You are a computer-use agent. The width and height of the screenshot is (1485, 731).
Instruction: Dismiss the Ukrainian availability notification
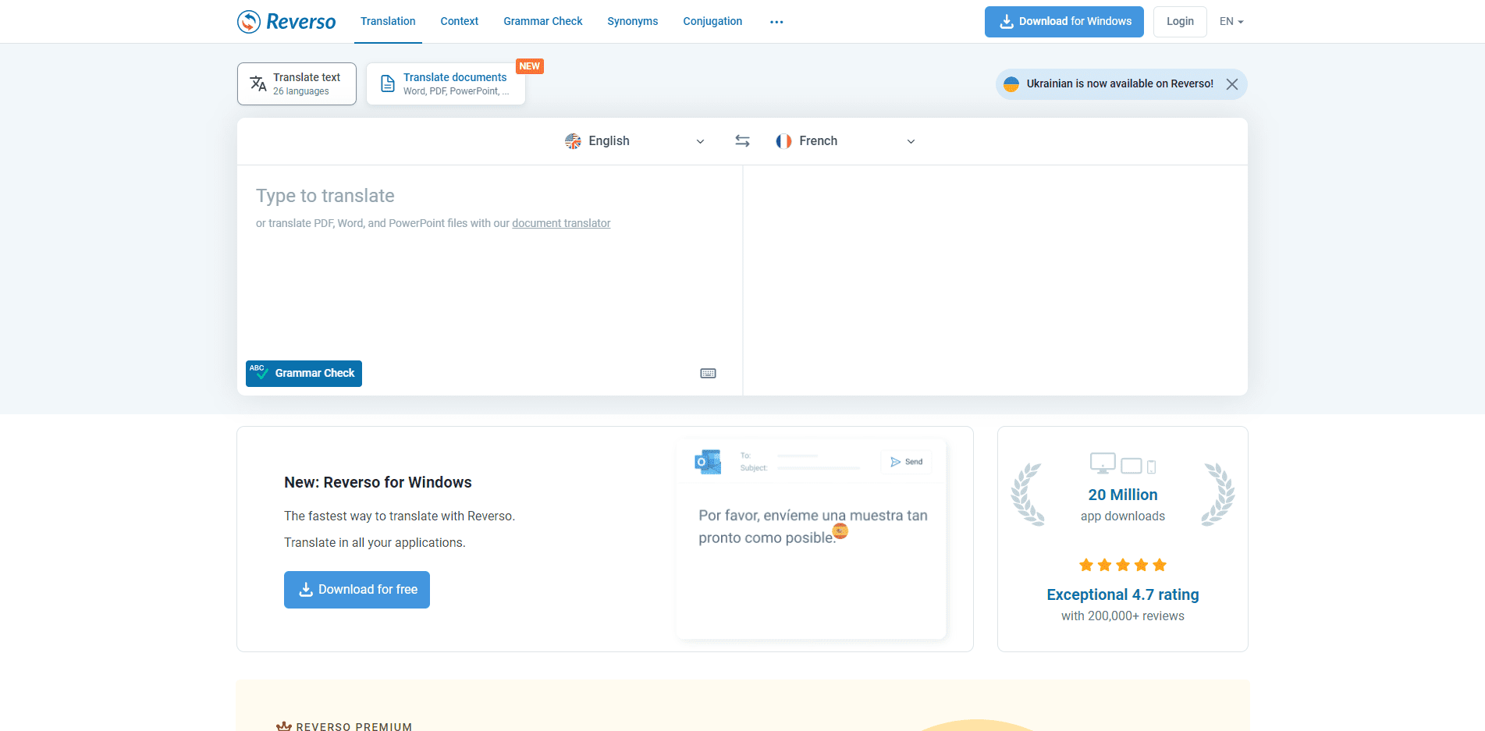click(1232, 83)
